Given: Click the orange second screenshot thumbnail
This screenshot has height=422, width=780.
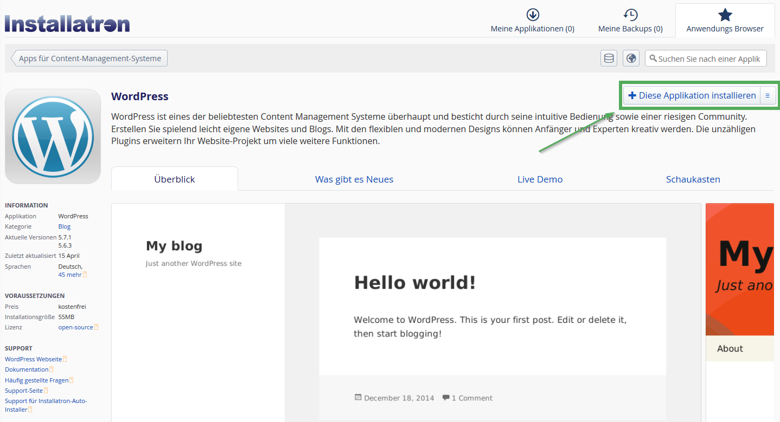Looking at the screenshot, I should (740, 313).
